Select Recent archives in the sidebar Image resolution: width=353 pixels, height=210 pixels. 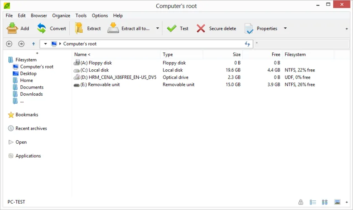click(x=31, y=128)
